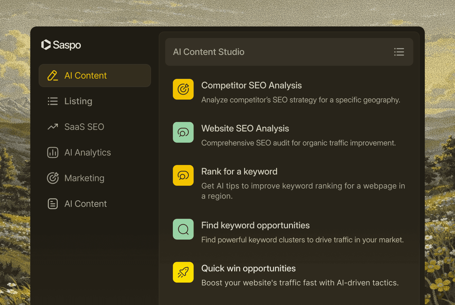The width and height of the screenshot is (455, 305).
Task: Open Quick win opportunities to boost traffic
Action: coord(248,268)
